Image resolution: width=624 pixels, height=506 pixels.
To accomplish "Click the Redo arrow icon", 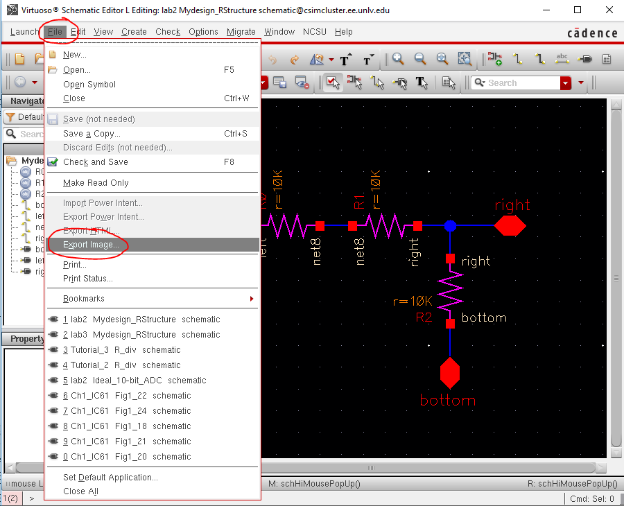I will click(295, 60).
